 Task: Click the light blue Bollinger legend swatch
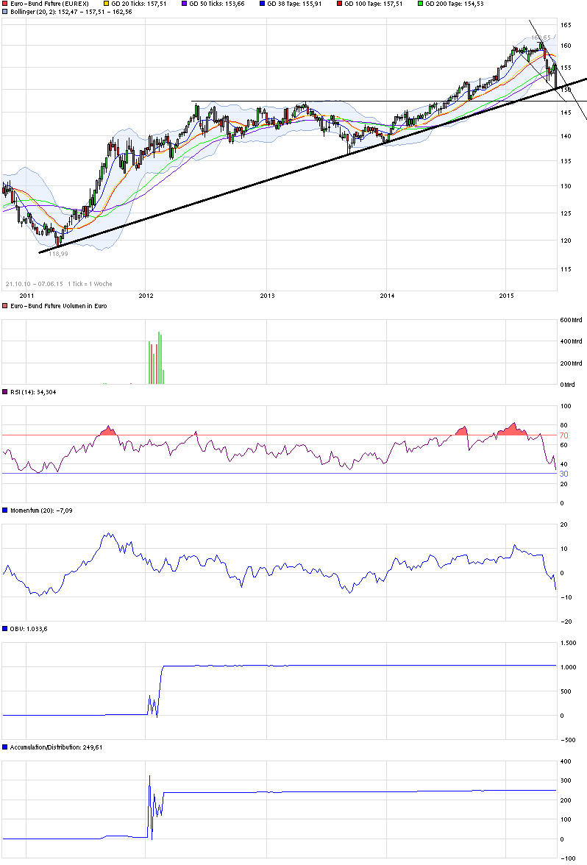(x=5, y=12)
